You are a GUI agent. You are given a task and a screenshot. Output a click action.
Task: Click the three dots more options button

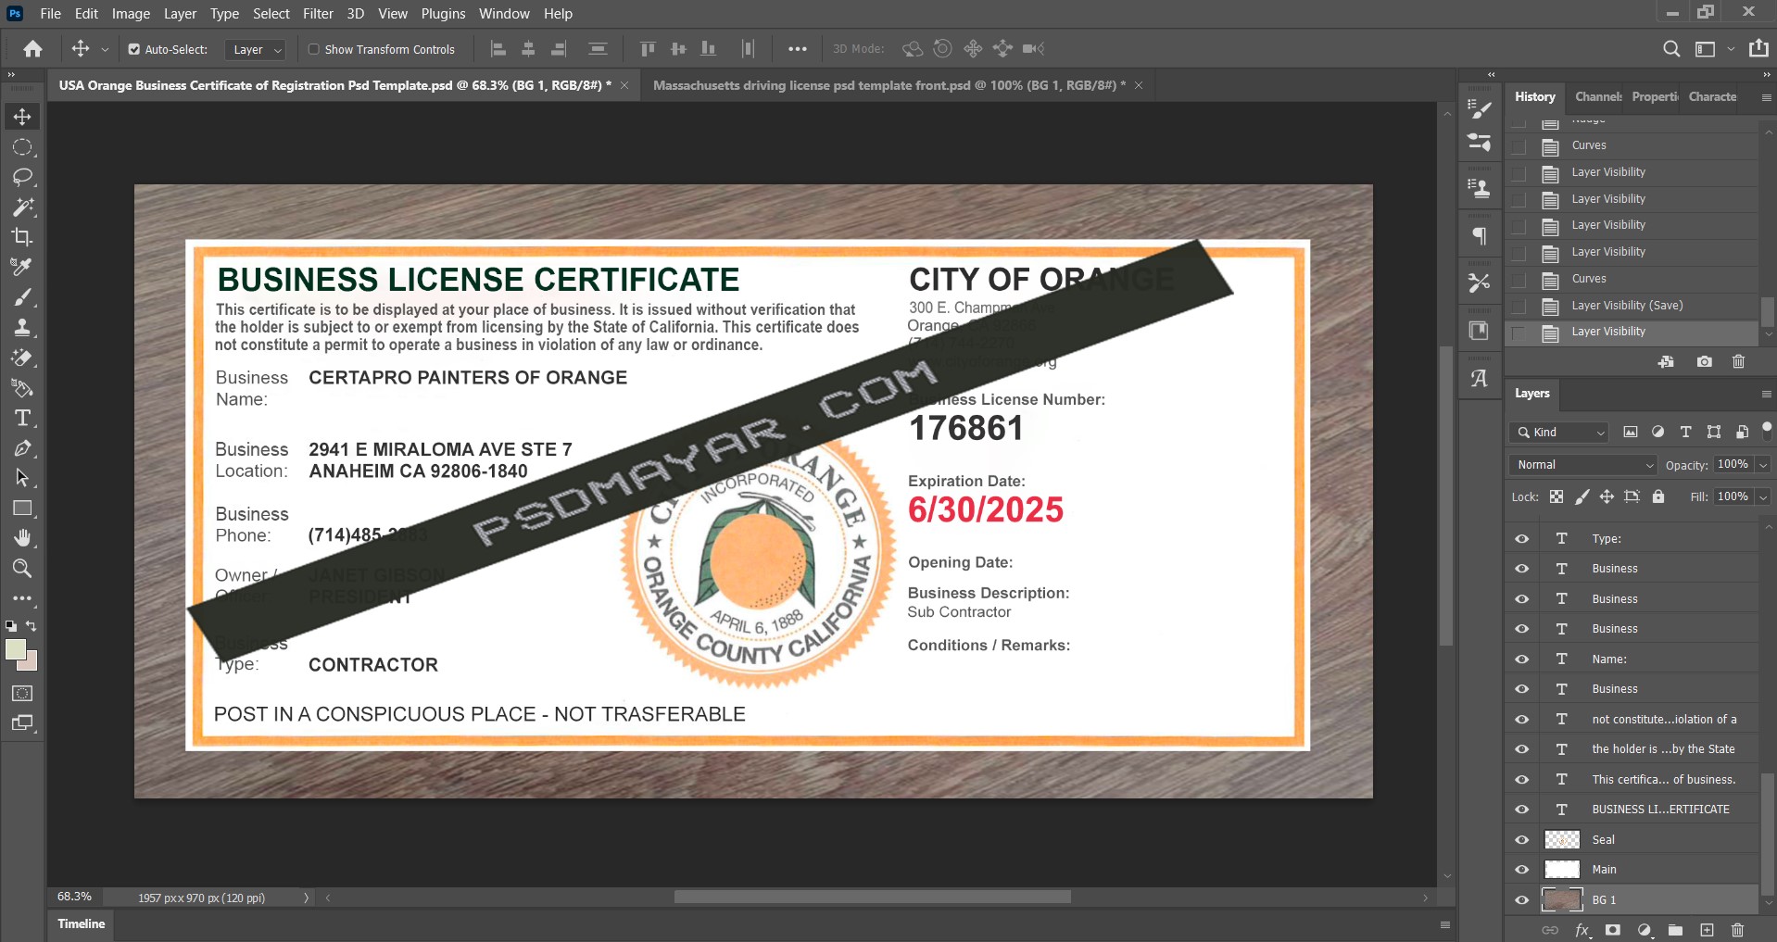797,49
